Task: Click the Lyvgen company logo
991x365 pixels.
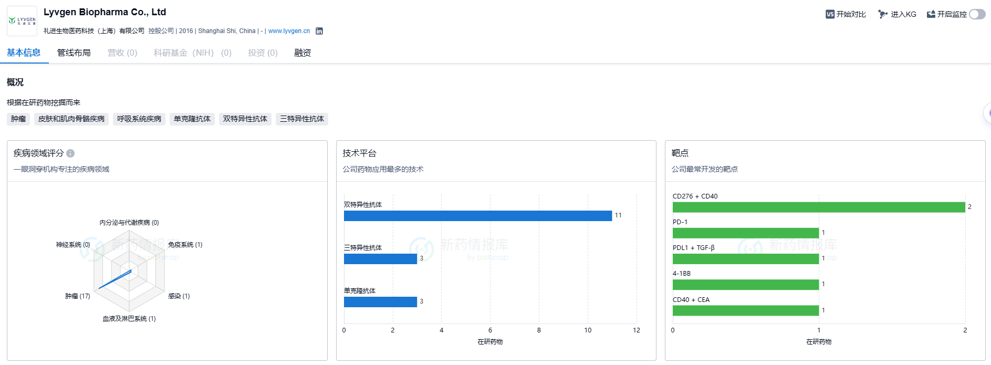Action: click(x=22, y=21)
